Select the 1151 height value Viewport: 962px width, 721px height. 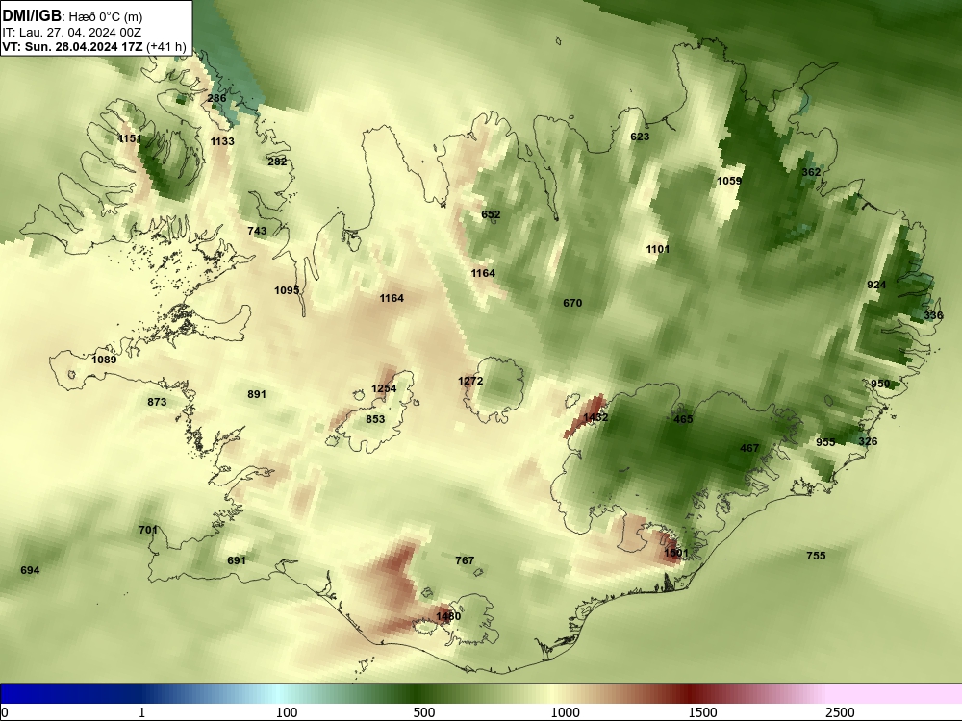(x=130, y=138)
